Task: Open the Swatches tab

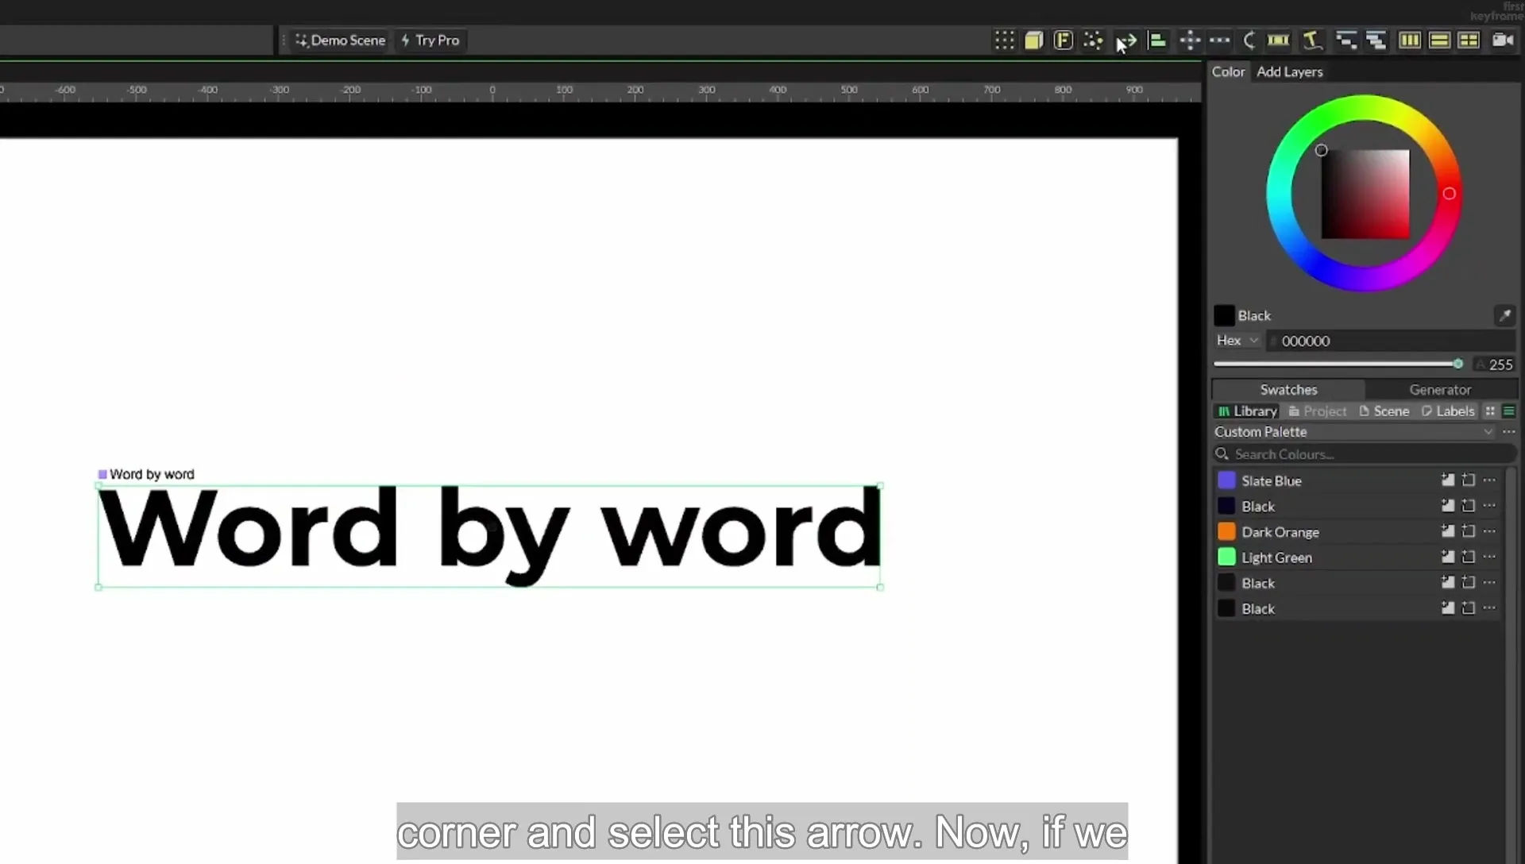Action: 1288,389
